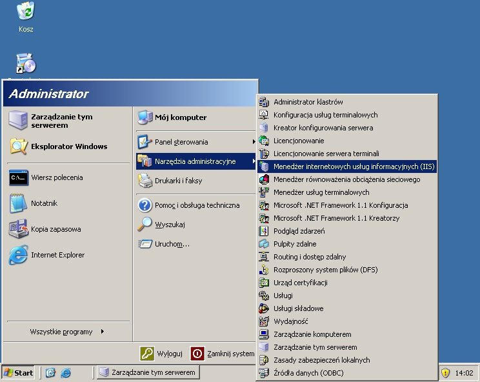Launch Zarządzanie tym serwerem pinned item

(69, 121)
